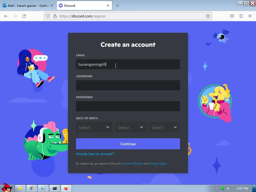Open the Firefox hamburger menu

click(250, 16)
